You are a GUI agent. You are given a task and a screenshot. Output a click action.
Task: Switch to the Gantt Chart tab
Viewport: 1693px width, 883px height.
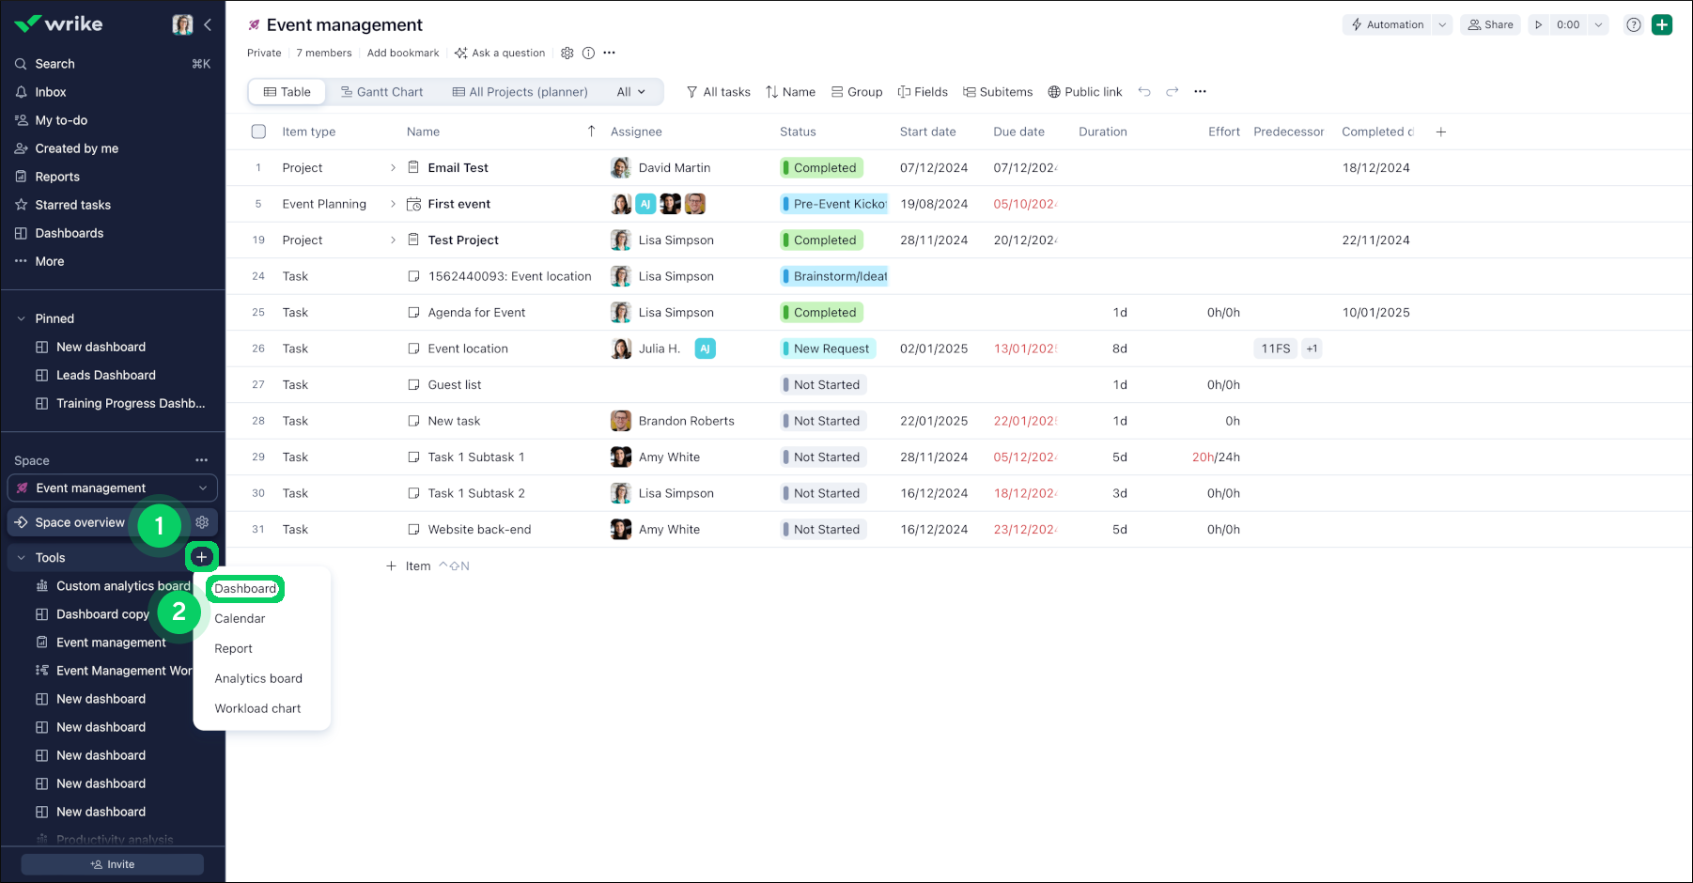click(x=381, y=91)
